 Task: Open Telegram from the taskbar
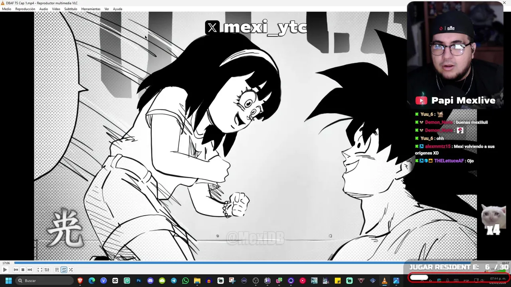pos(174,281)
